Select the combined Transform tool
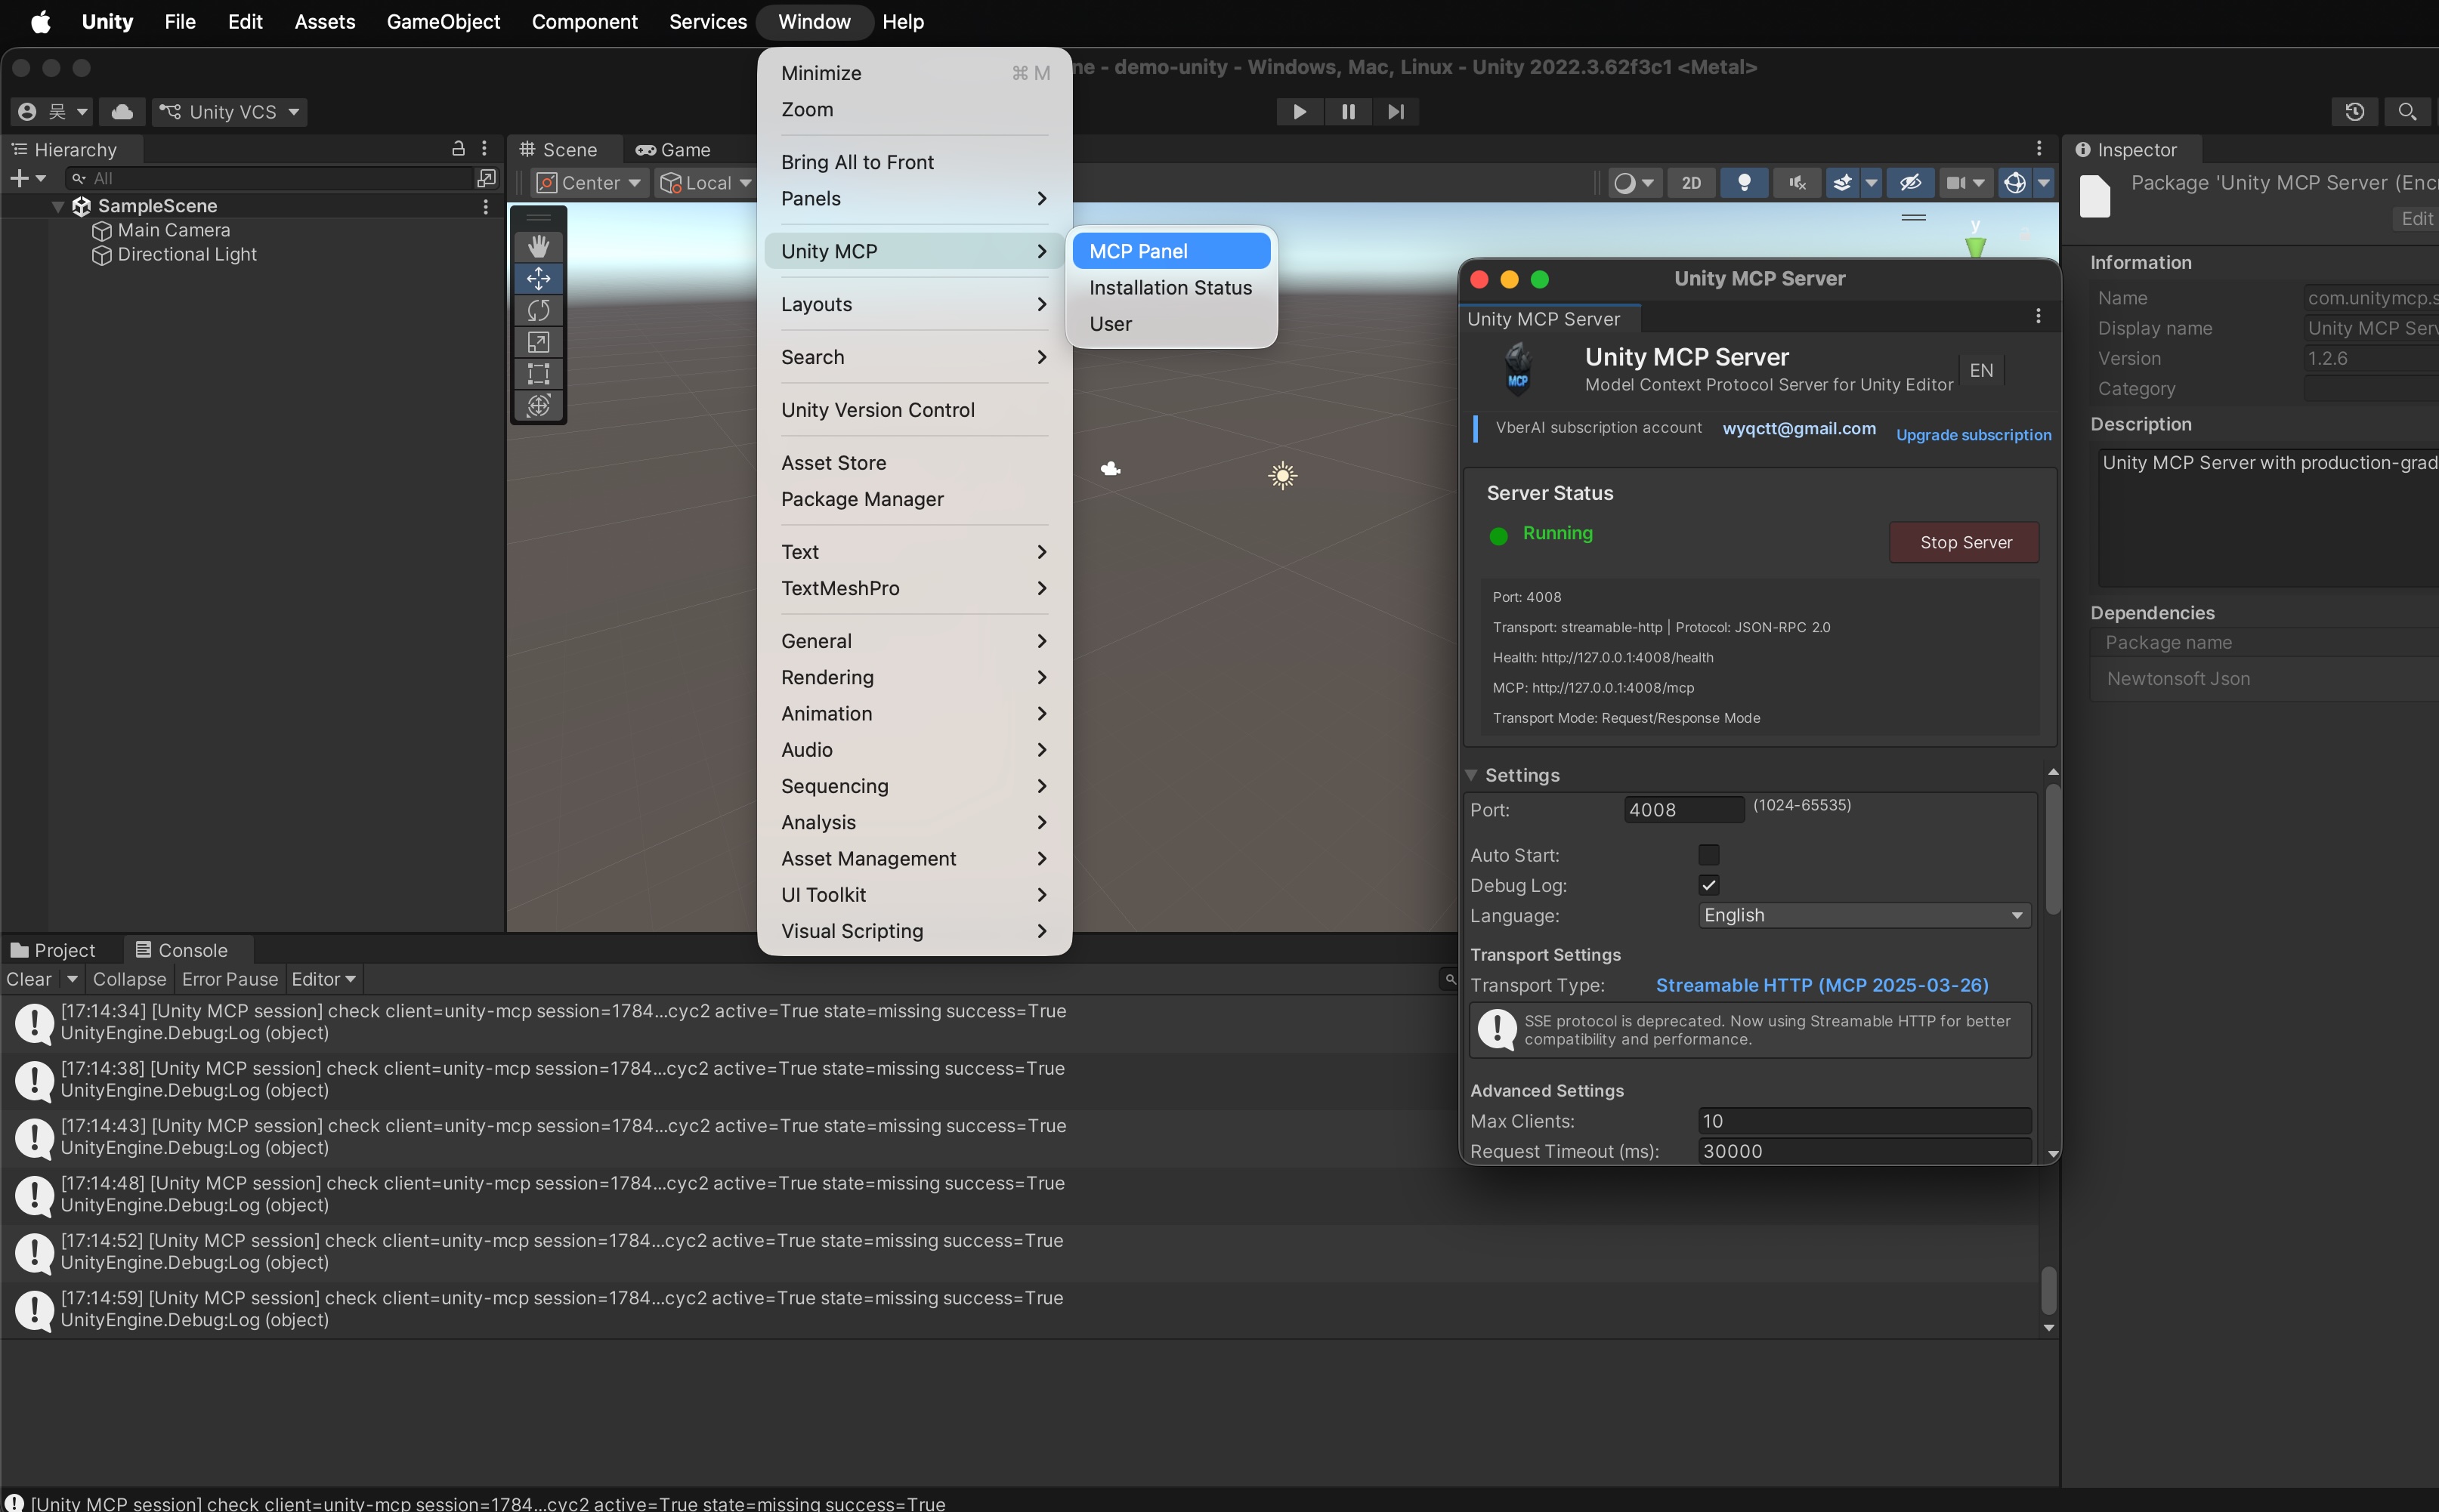Screen dimensions: 2439x1512 (x=538, y=406)
